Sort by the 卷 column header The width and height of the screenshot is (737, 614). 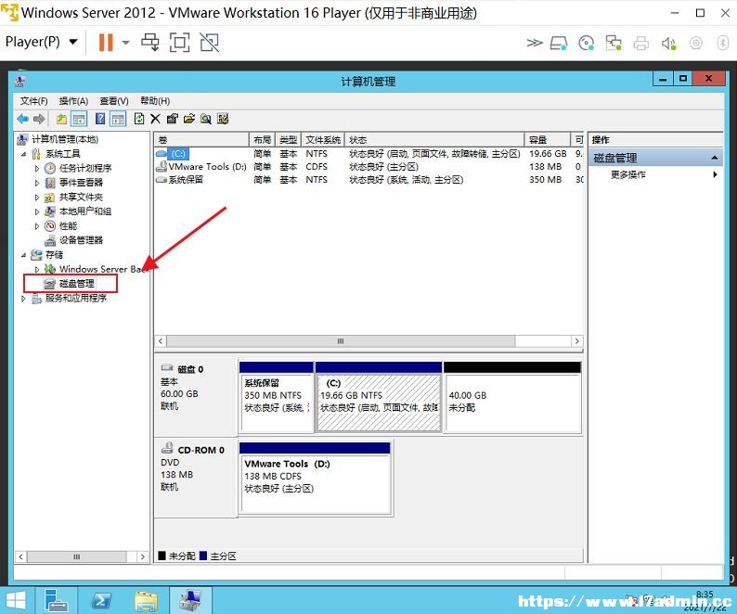tap(201, 139)
